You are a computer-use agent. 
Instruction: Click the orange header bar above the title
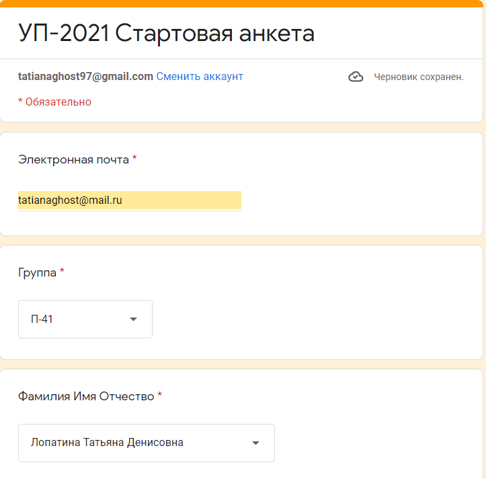click(x=243, y=3)
